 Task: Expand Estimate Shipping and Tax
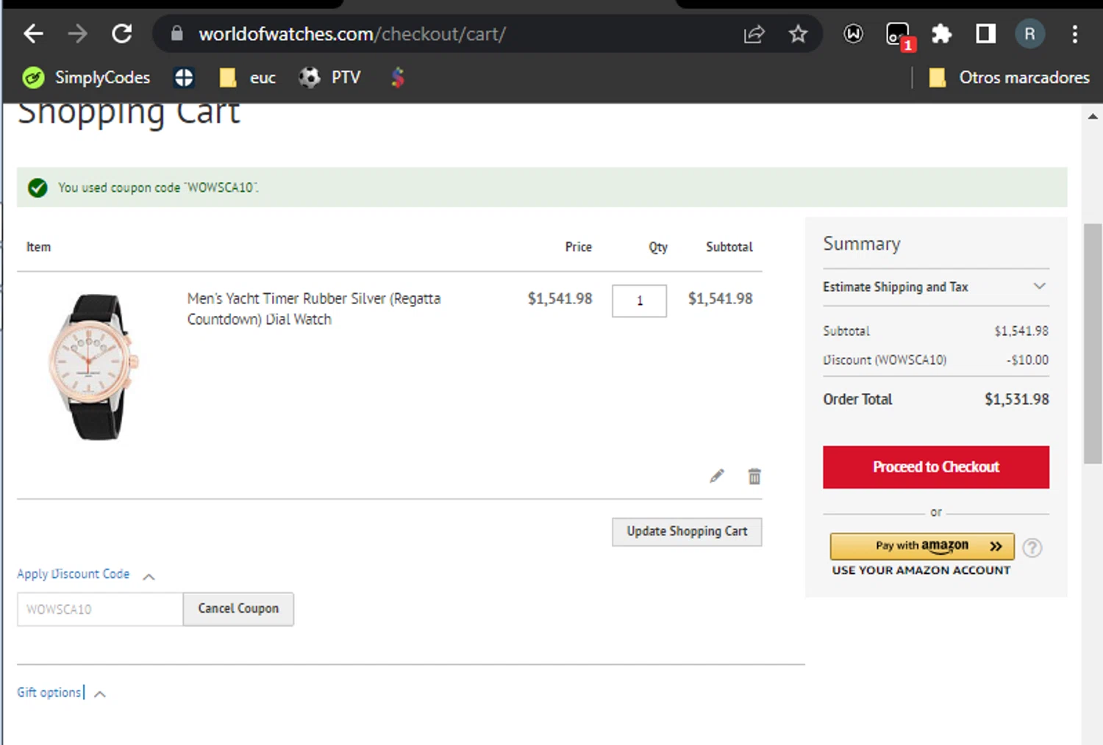tap(935, 287)
